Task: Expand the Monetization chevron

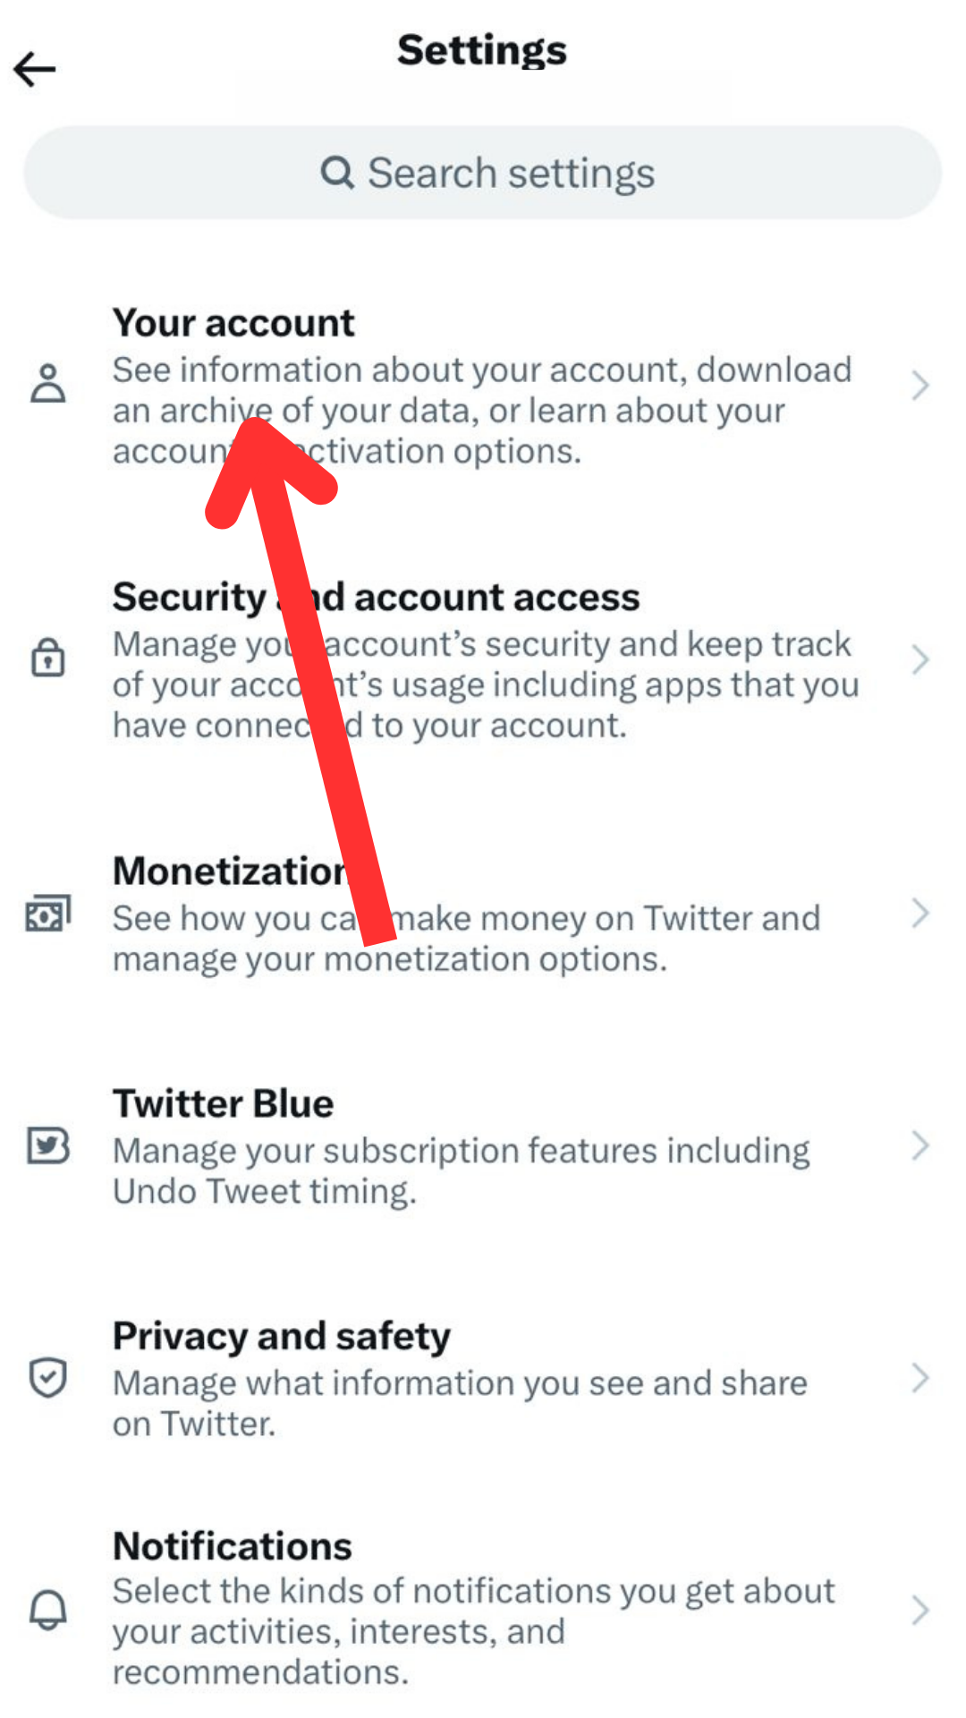Action: click(920, 914)
